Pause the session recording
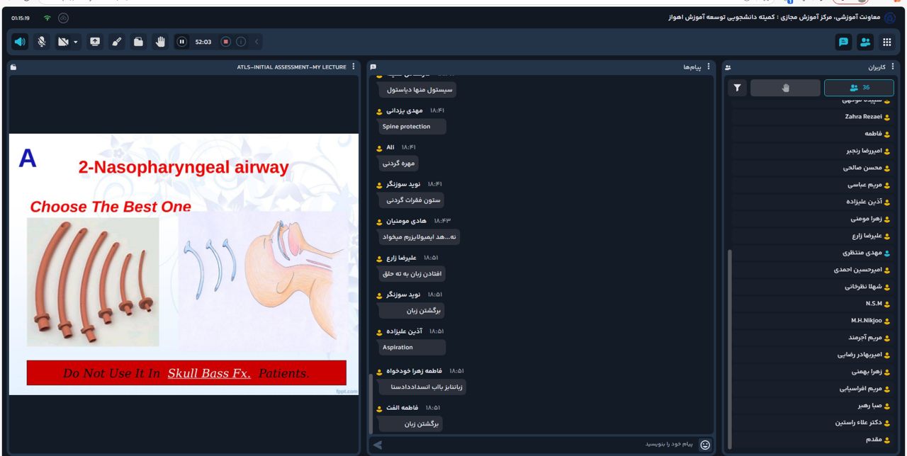This screenshot has width=907, height=456. 182,42
